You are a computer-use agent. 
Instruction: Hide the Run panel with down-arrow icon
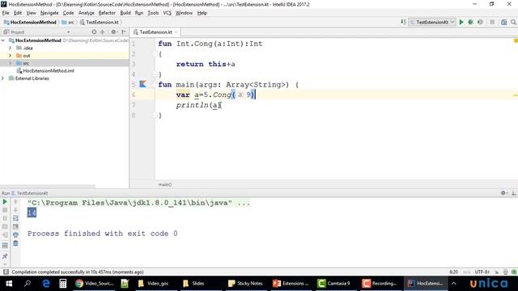tap(514, 193)
